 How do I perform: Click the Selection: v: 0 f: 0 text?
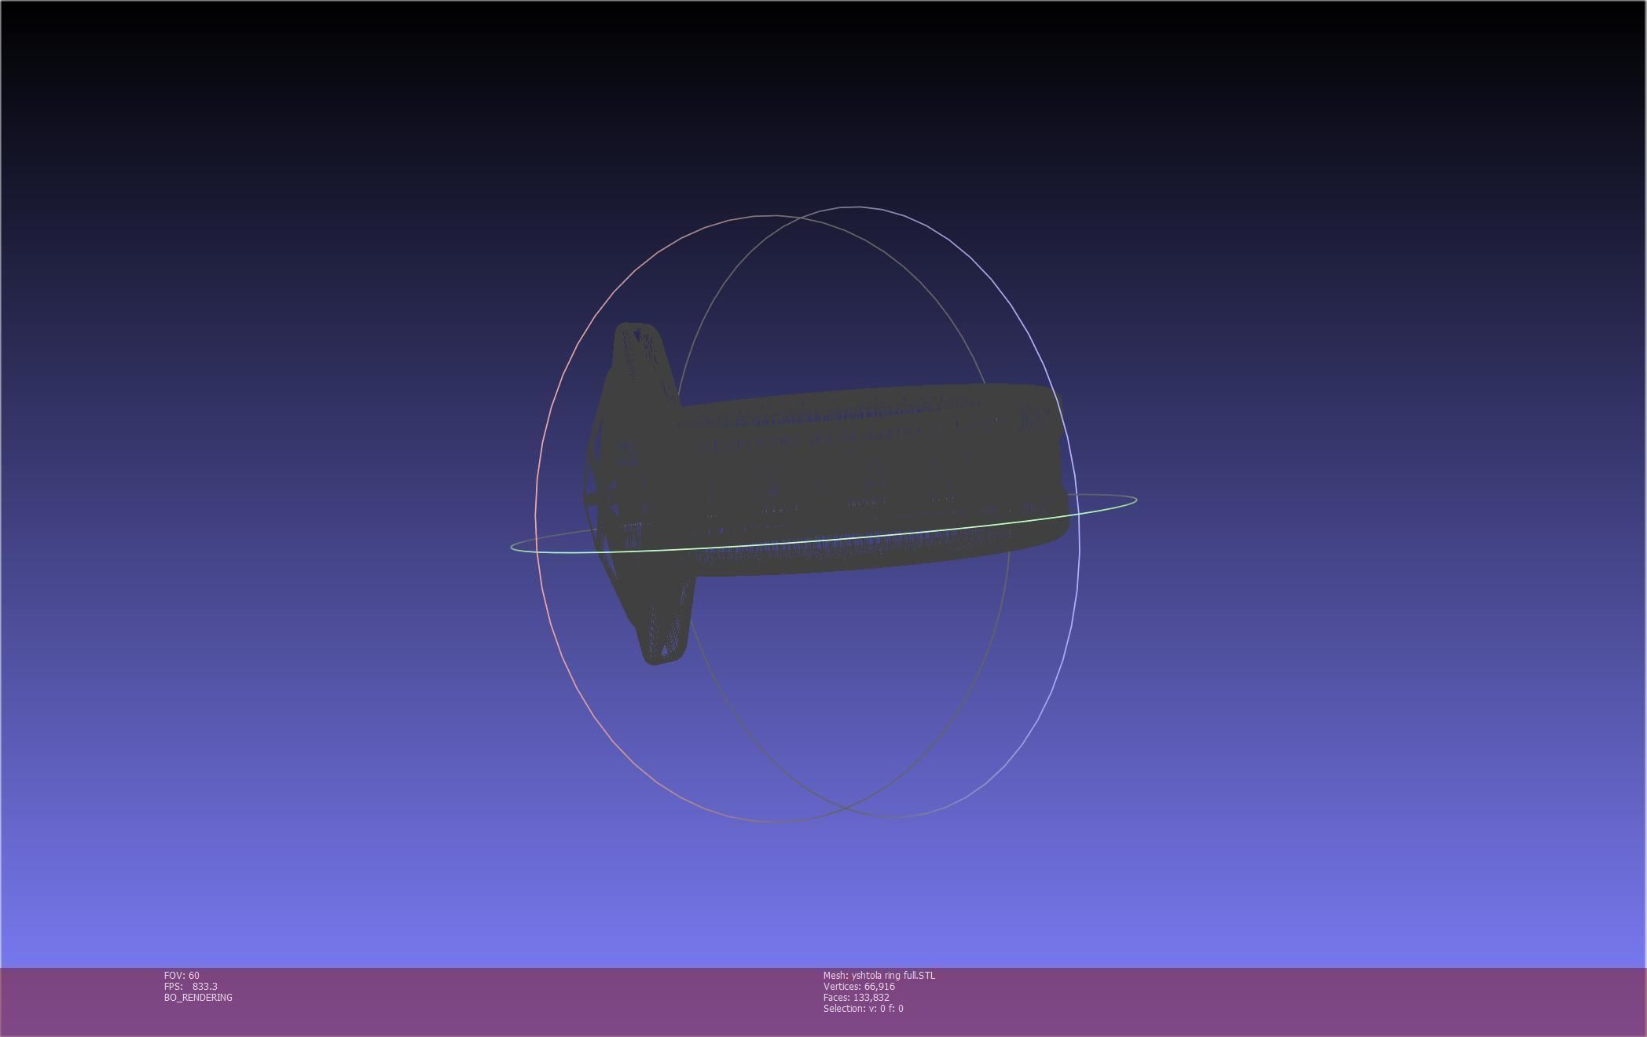(864, 1009)
